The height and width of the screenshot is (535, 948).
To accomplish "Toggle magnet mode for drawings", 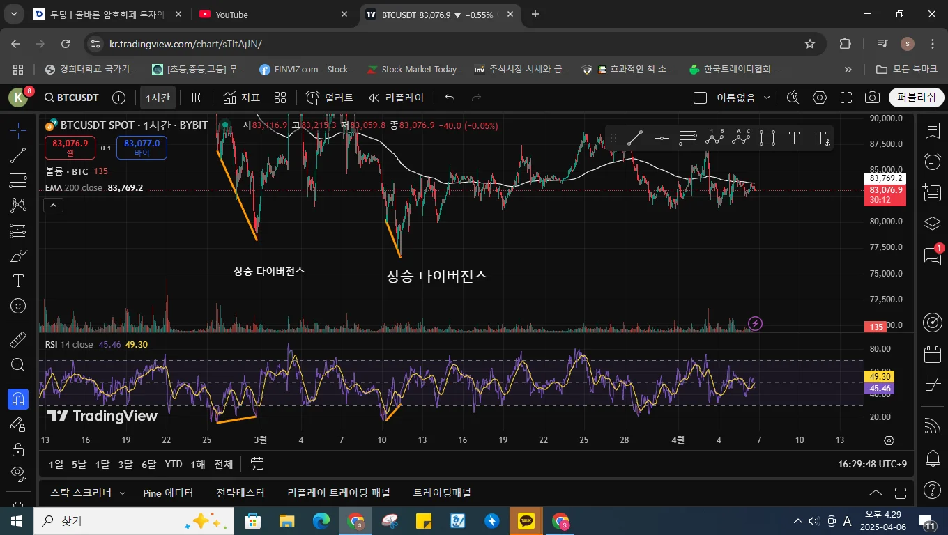I will click(x=18, y=399).
